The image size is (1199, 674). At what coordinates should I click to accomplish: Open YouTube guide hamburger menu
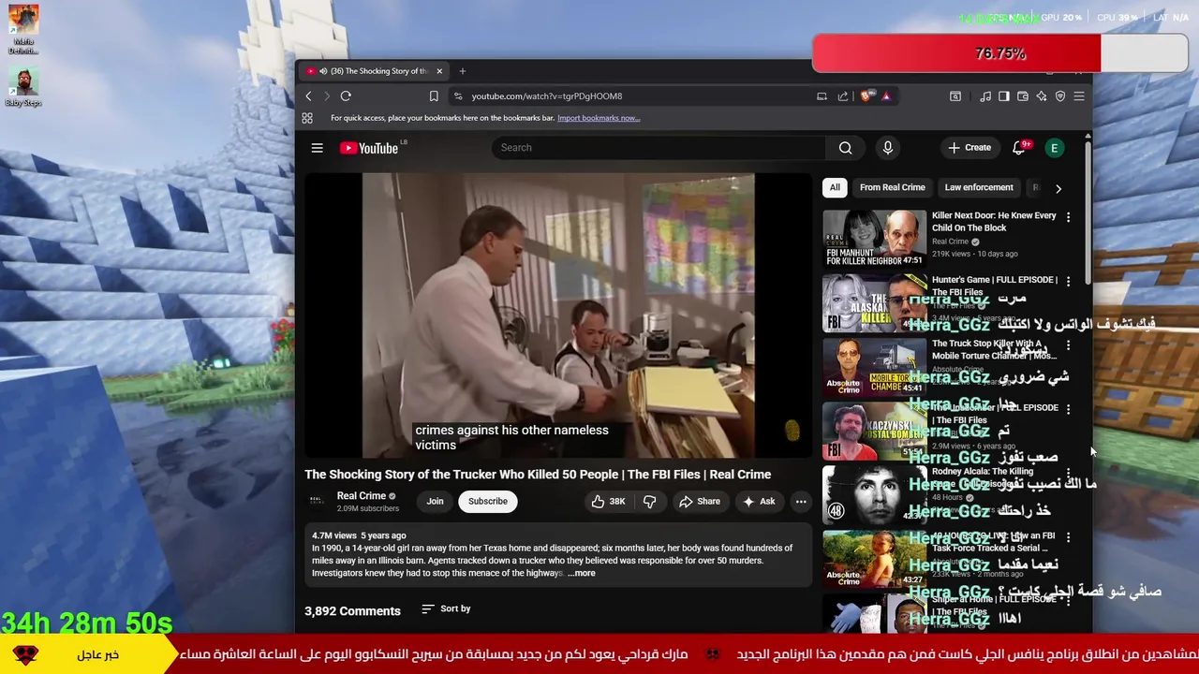click(318, 148)
